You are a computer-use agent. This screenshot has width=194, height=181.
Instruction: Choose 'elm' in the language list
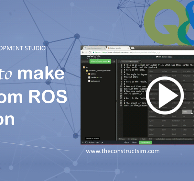coord(163,134)
